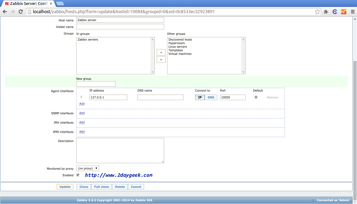Image resolution: width=357 pixels, height=204 pixels.
Task: Click the Description text area
Action: click(120, 151)
